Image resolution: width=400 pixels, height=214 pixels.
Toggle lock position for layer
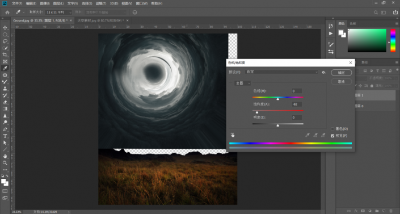click(360, 86)
